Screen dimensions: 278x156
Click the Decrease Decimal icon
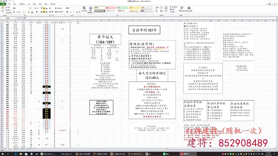[79, 12]
